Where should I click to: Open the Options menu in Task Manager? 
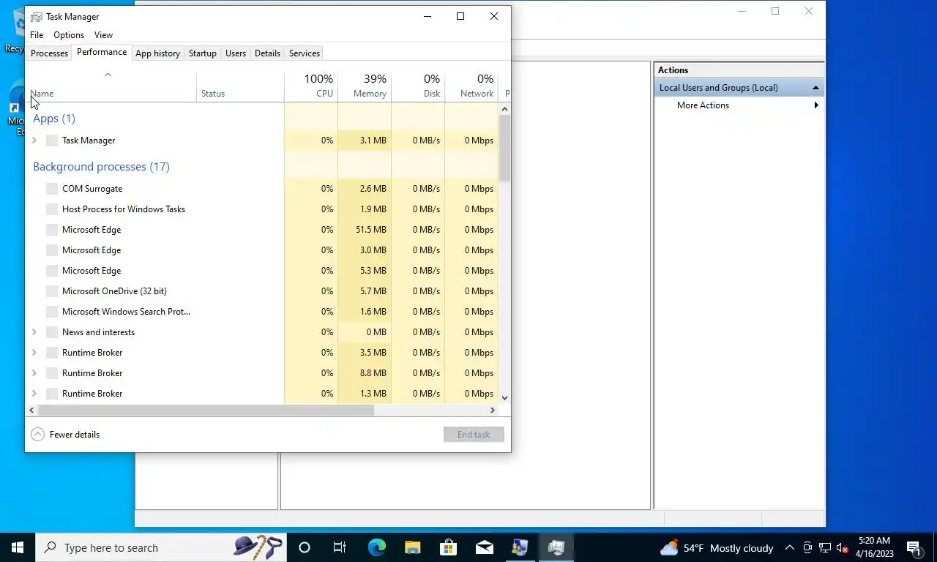click(x=69, y=35)
